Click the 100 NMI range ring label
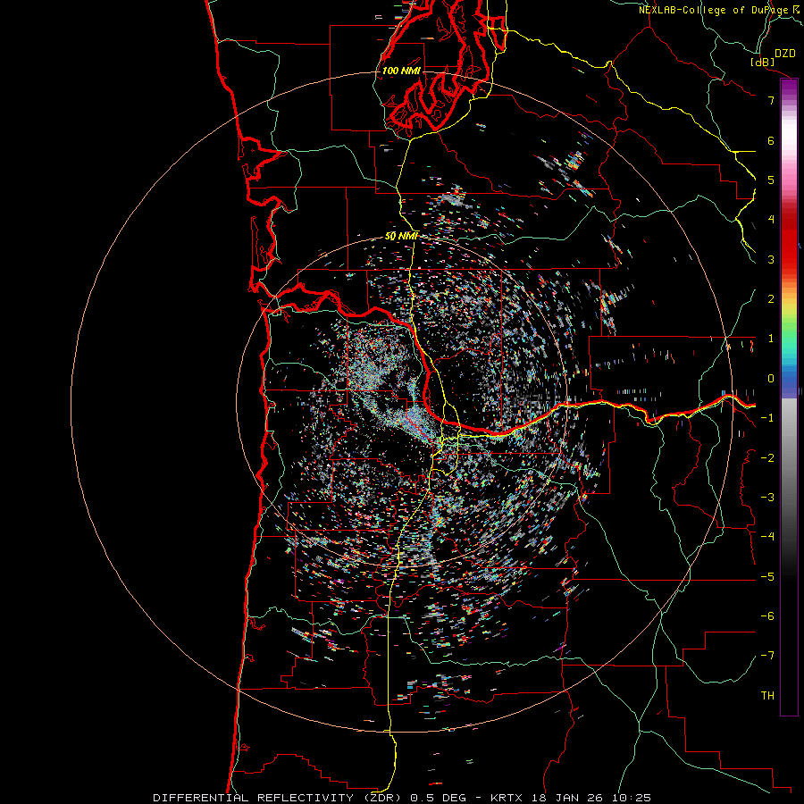 click(401, 71)
